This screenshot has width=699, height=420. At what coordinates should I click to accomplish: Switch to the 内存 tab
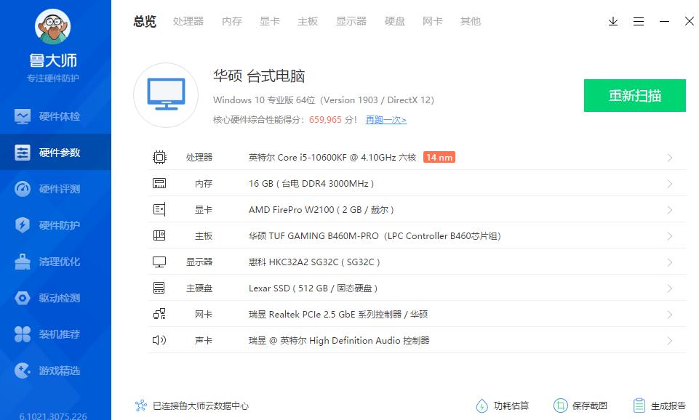(x=231, y=21)
